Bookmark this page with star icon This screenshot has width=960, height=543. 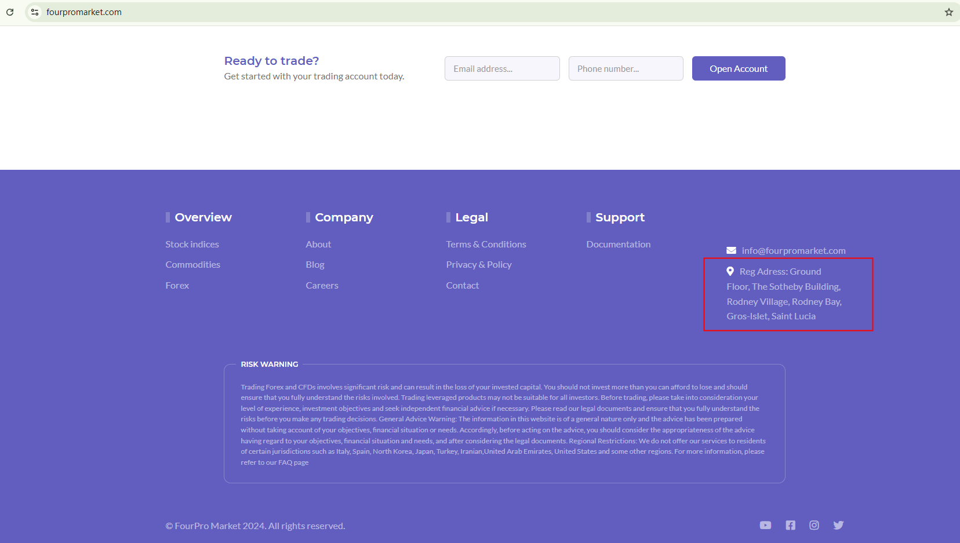tap(948, 12)
